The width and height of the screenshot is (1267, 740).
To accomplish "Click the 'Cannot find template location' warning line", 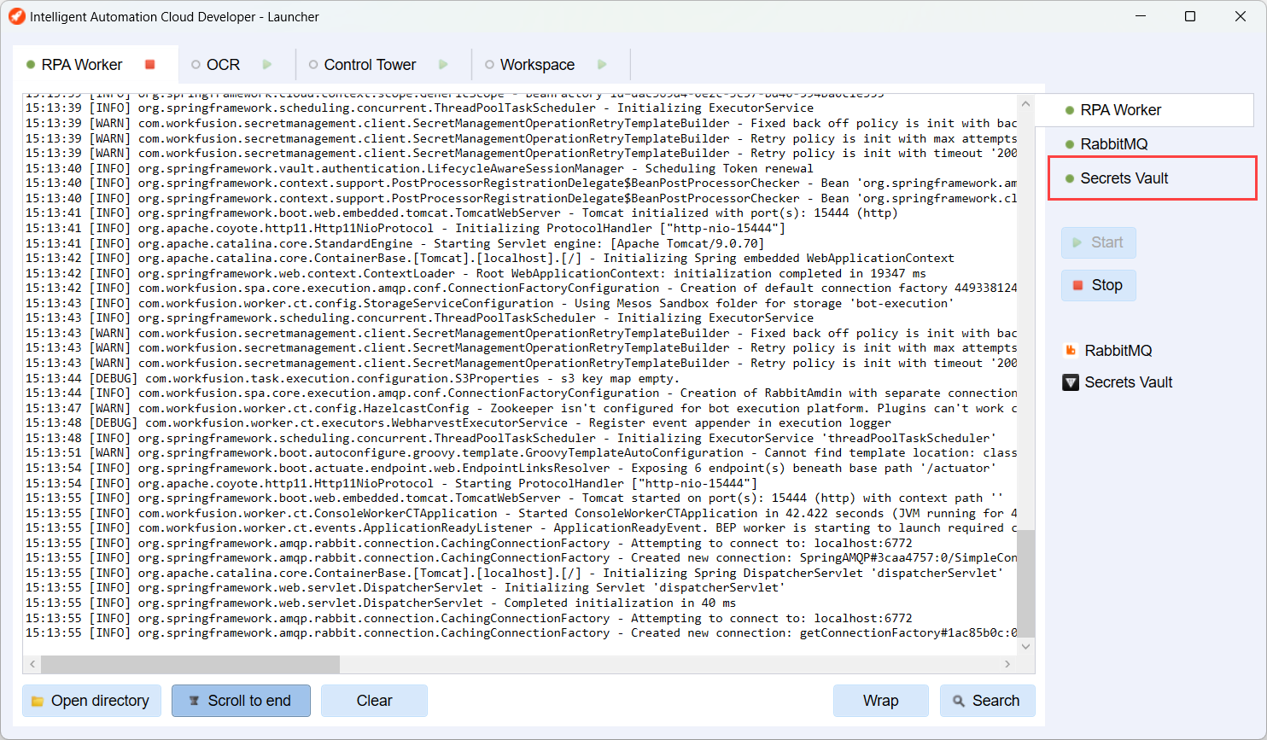I will 521,453.
